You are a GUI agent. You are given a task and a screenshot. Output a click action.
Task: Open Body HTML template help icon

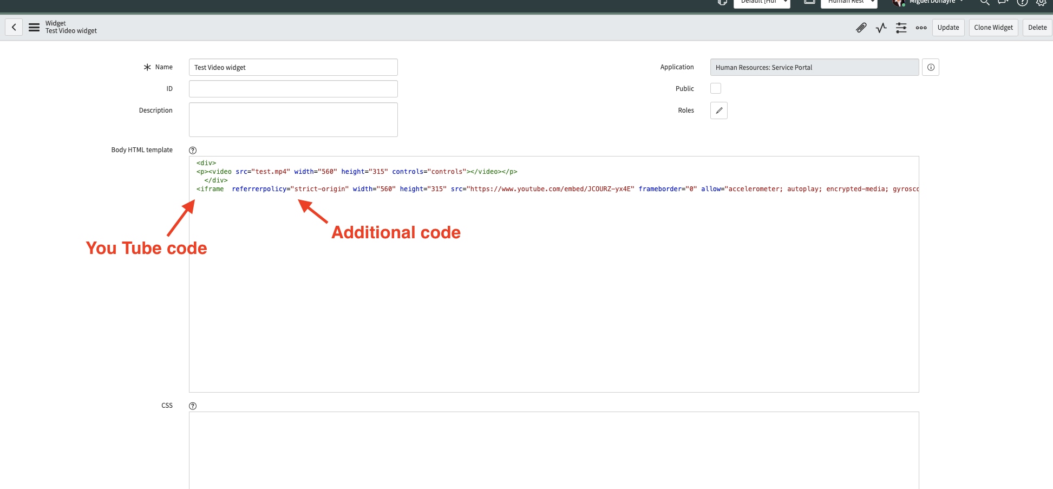click(x=193, y=150)
